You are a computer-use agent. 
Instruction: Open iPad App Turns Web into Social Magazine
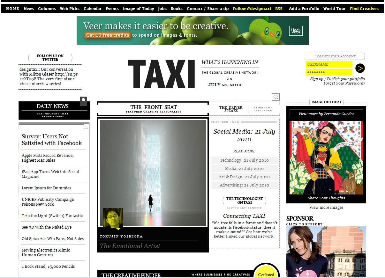50,174
